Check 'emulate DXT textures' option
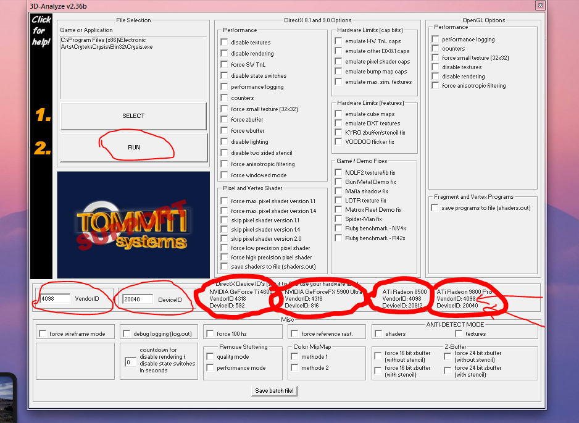 (338, 123)
